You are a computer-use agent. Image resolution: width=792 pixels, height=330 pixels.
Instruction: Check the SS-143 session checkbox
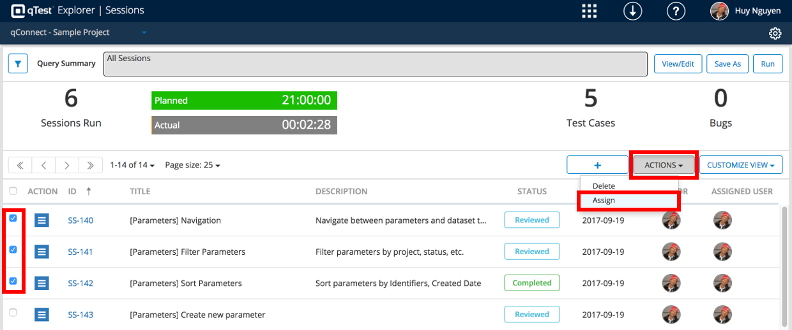(13, 313)
